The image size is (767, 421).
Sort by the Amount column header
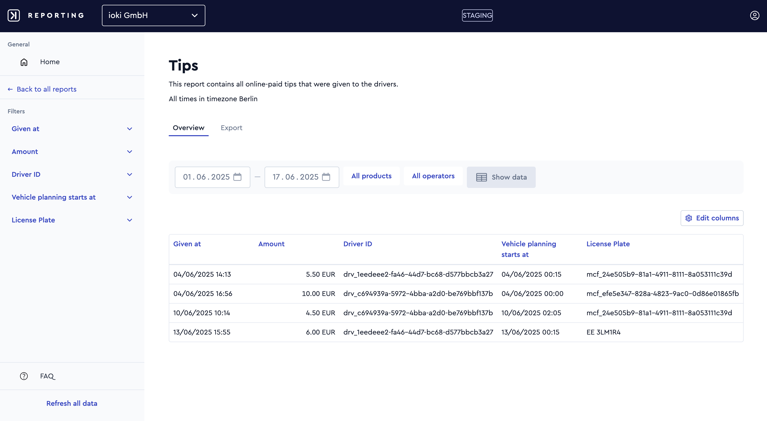(271, 244)
